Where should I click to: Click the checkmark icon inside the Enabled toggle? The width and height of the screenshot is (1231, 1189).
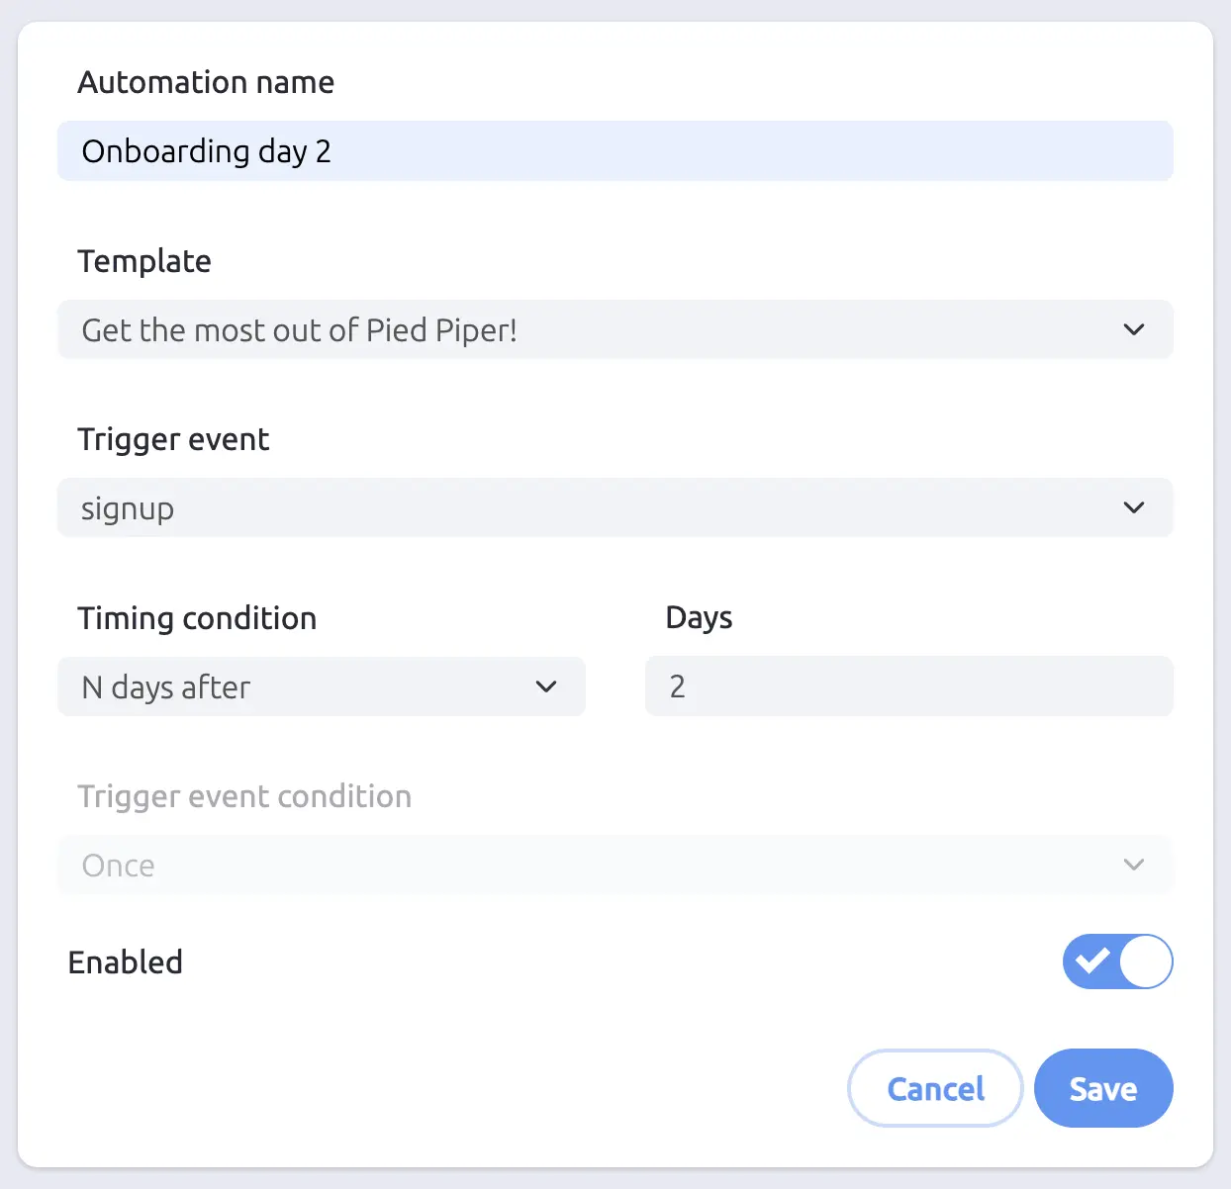coord(1092,960)
